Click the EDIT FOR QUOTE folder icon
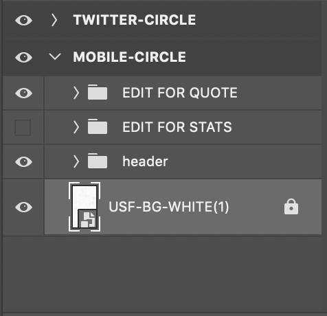This screenshot has width=327, height=316. [x=98, y=92]
